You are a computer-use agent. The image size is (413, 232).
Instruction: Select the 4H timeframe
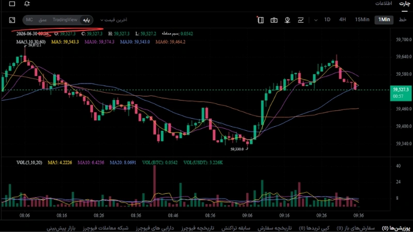coord(342,20)
